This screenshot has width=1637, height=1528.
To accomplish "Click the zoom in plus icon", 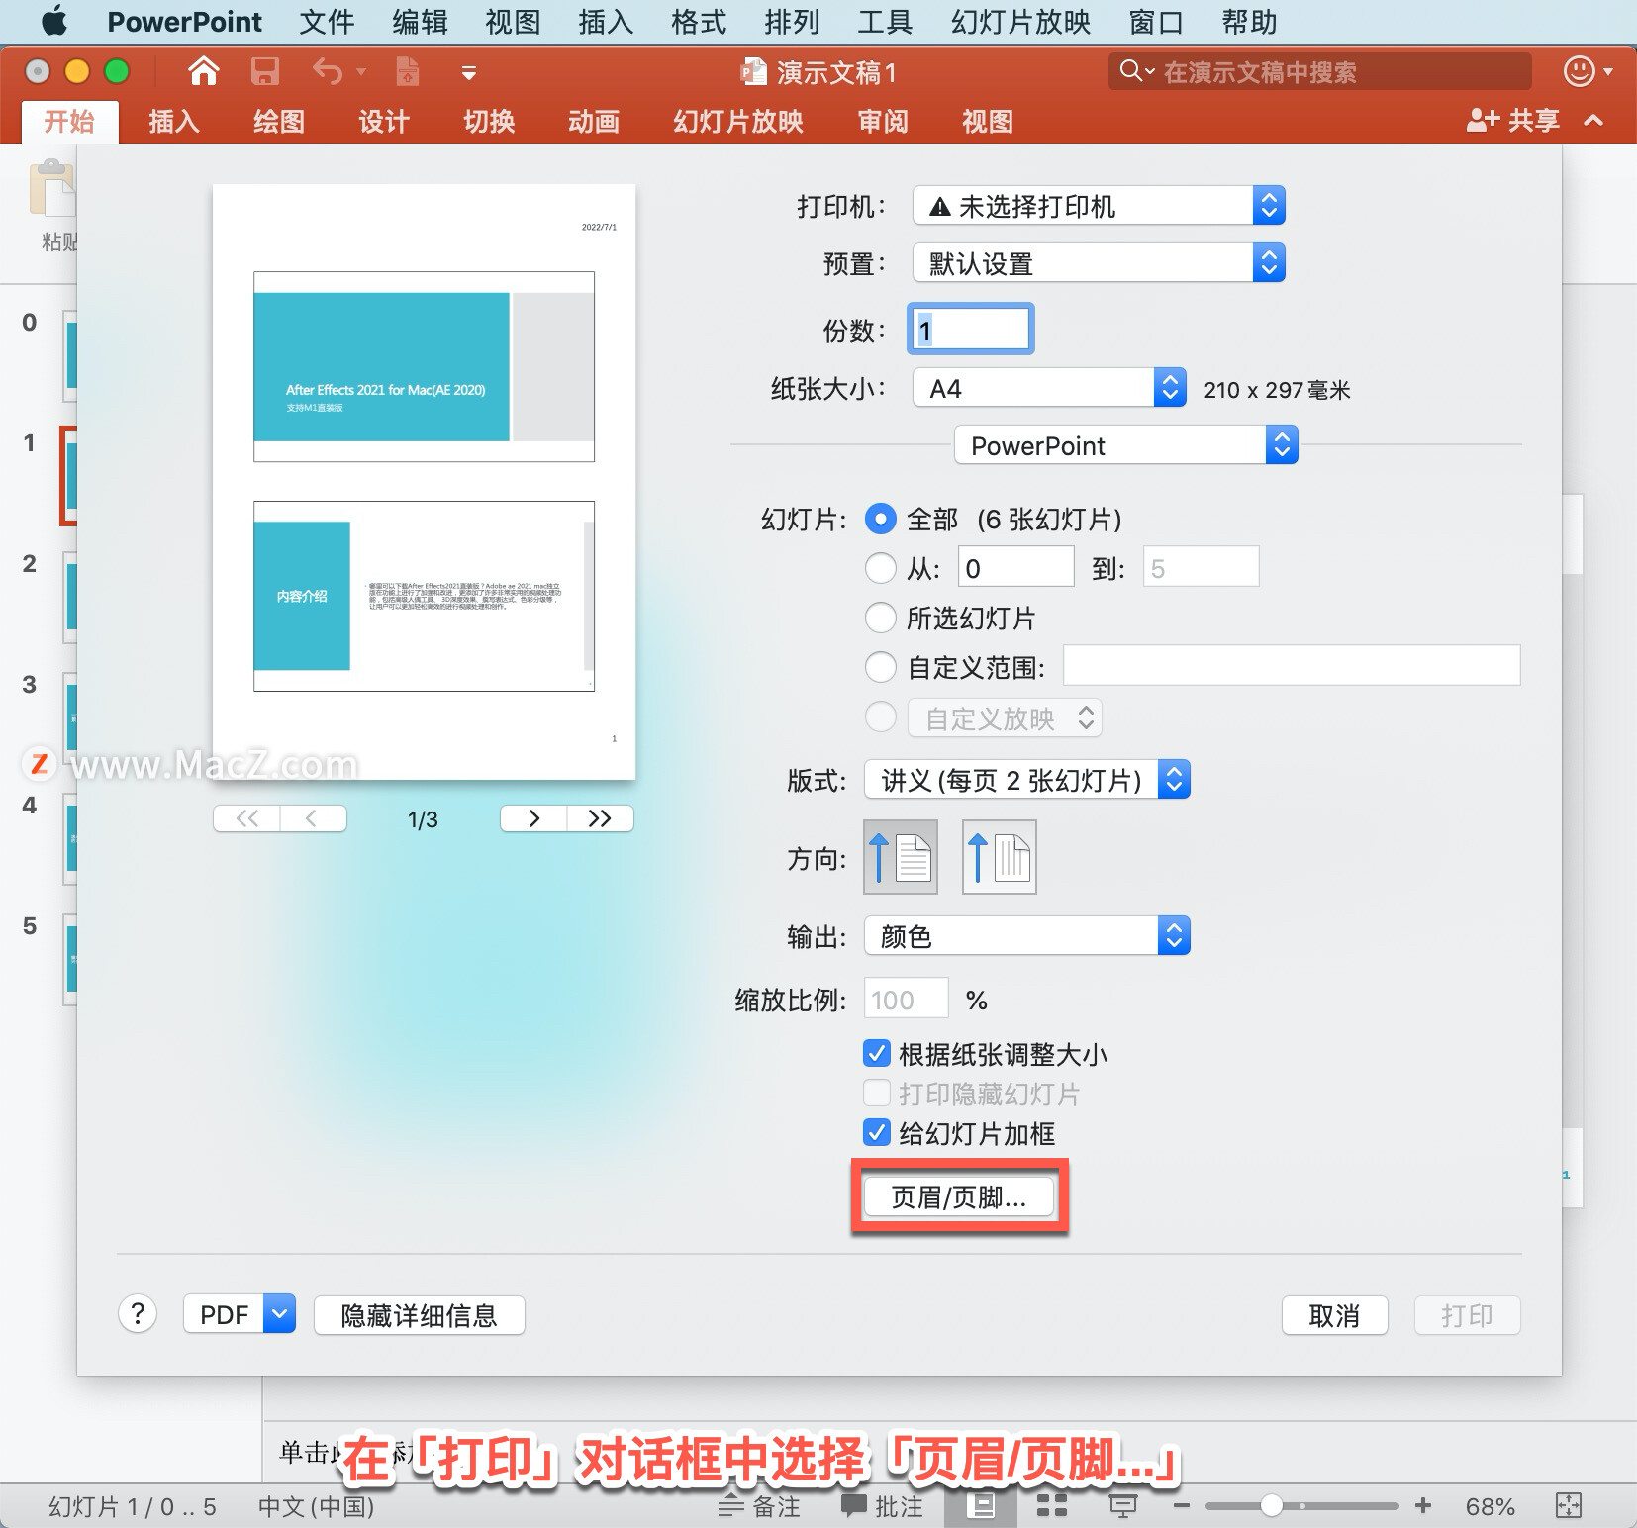I will (1423, 1506).
